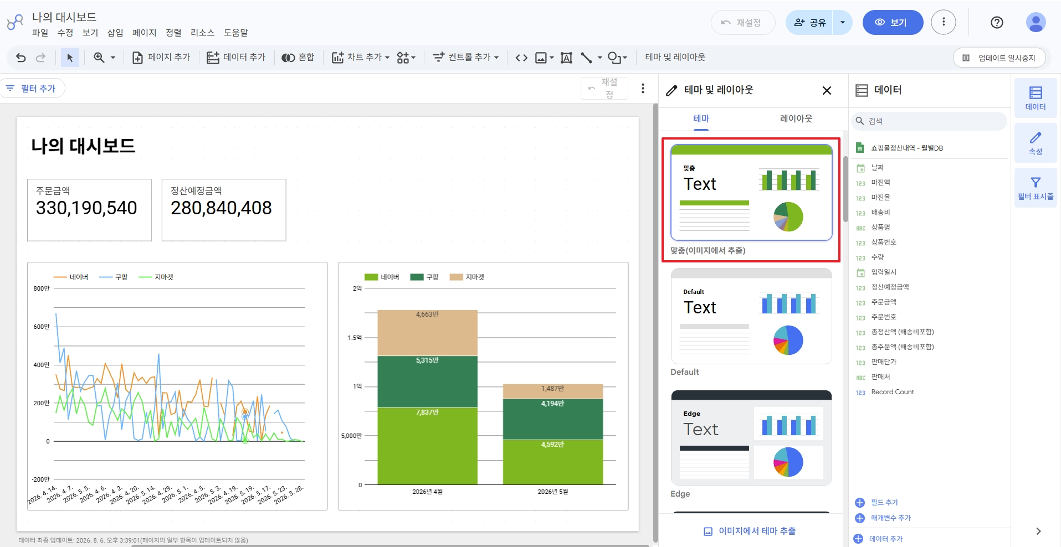The height and width of the screenshot is (547, 1061).
Task: Open the 삽입 menu
Action: pyautogui.click(x=115, y=33)
